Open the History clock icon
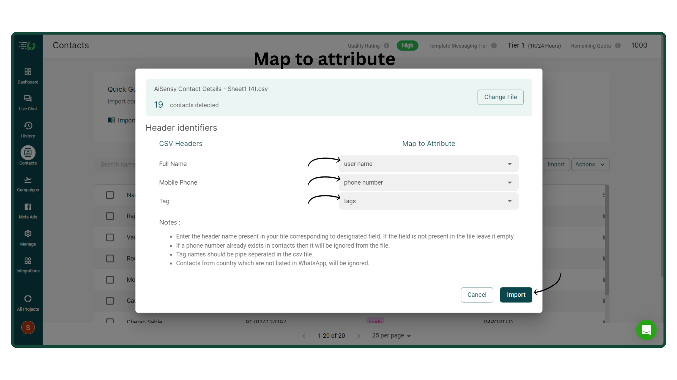677x380 pixels. pos(28,126)
